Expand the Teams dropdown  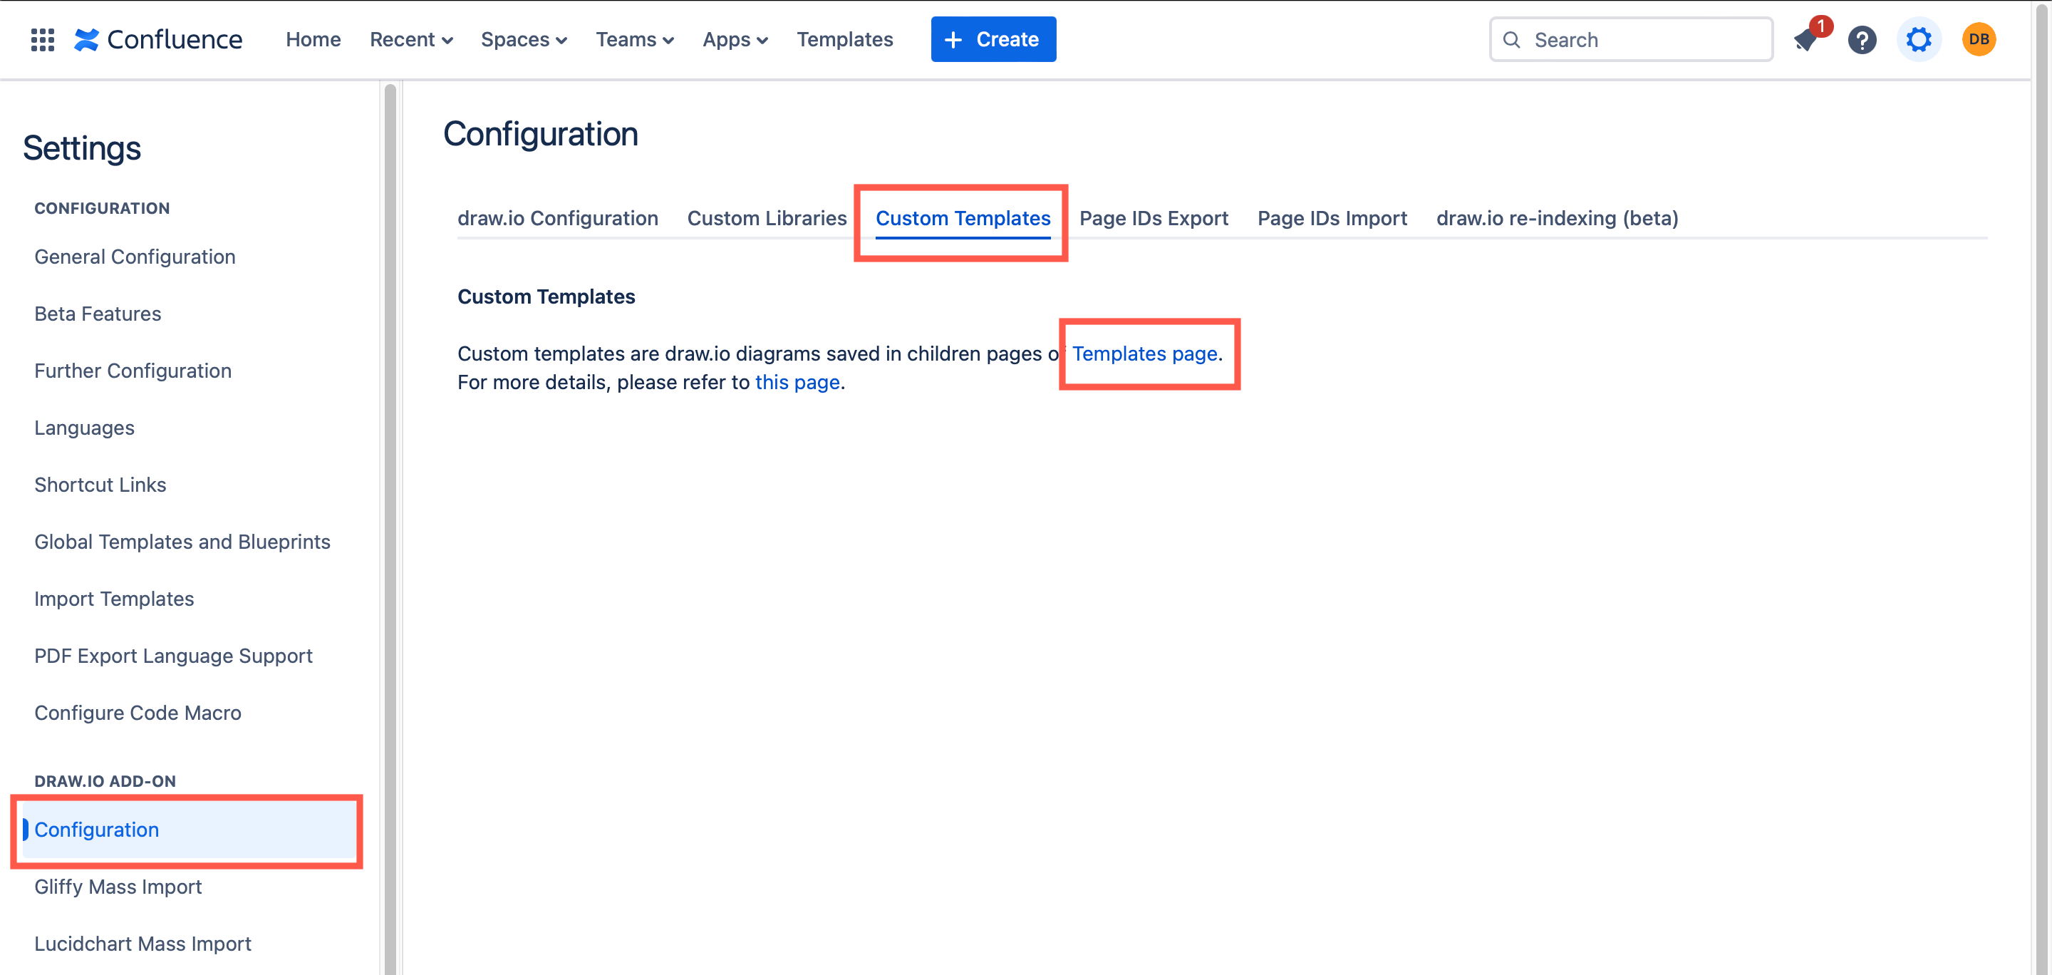pyautogui.click(x=633, y=39)
